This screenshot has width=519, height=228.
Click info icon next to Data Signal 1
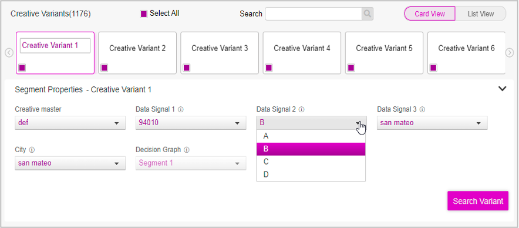[x=181, y=109]
